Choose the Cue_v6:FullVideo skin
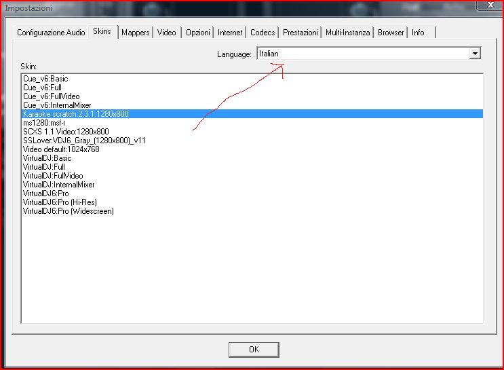This screenshot has height=370, width=504. tap(252, 96)
